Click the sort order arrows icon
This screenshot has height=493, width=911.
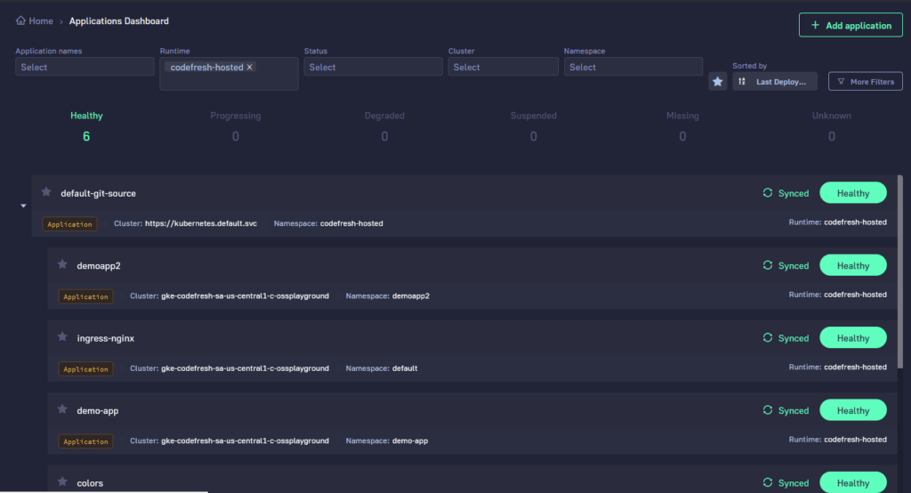(742, 81)
